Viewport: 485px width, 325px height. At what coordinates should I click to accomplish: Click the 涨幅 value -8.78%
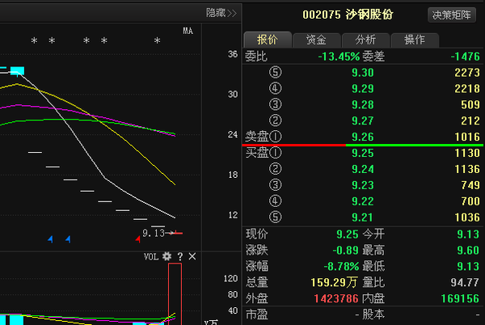click(341, 267)
